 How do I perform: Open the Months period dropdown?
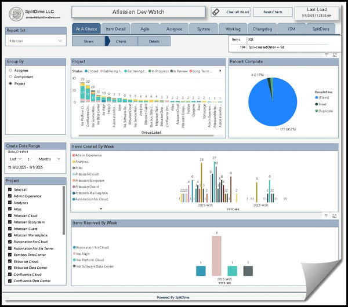[50, 158]
